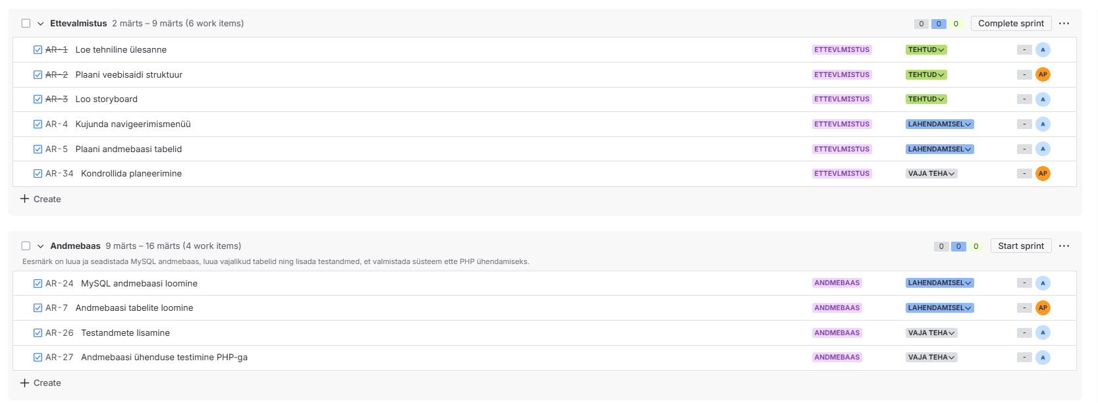Click task type icon of AR-24
The width and height of the screenshot is (1098, 403).
[x=38, y=284]
